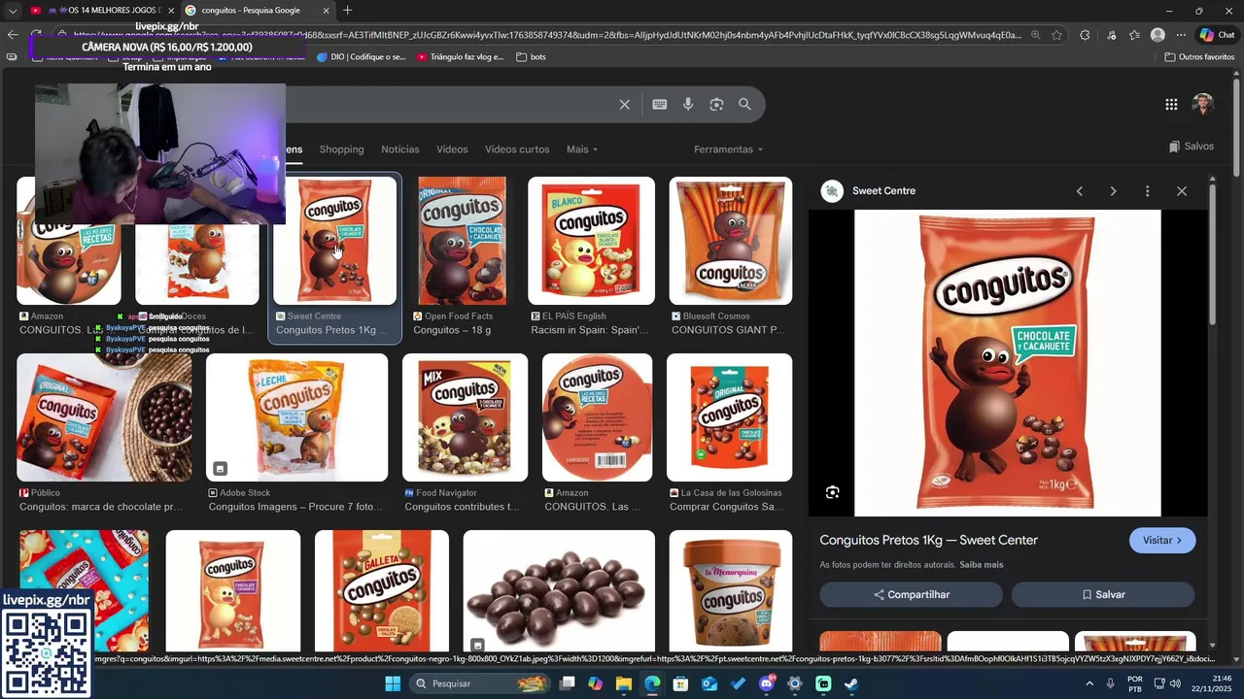This screenshot has width=1244, height=699.
Task: Select the Open Food Facts Conguitos thumbnail
Action: (462, 241)
